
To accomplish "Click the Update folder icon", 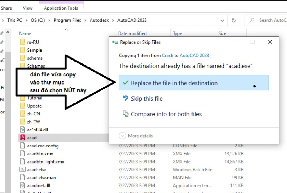I will pyautogui.click(x=23, y=106).
